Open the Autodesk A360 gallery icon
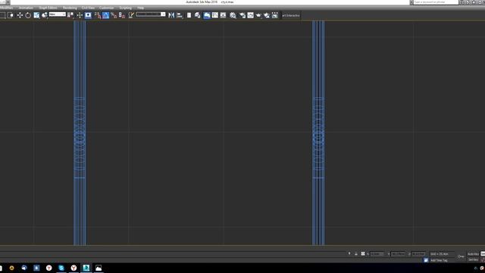485x273 pixels. coord(274,15)
